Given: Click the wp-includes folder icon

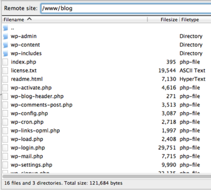Looking at the screenshot, I should (5, 54).
